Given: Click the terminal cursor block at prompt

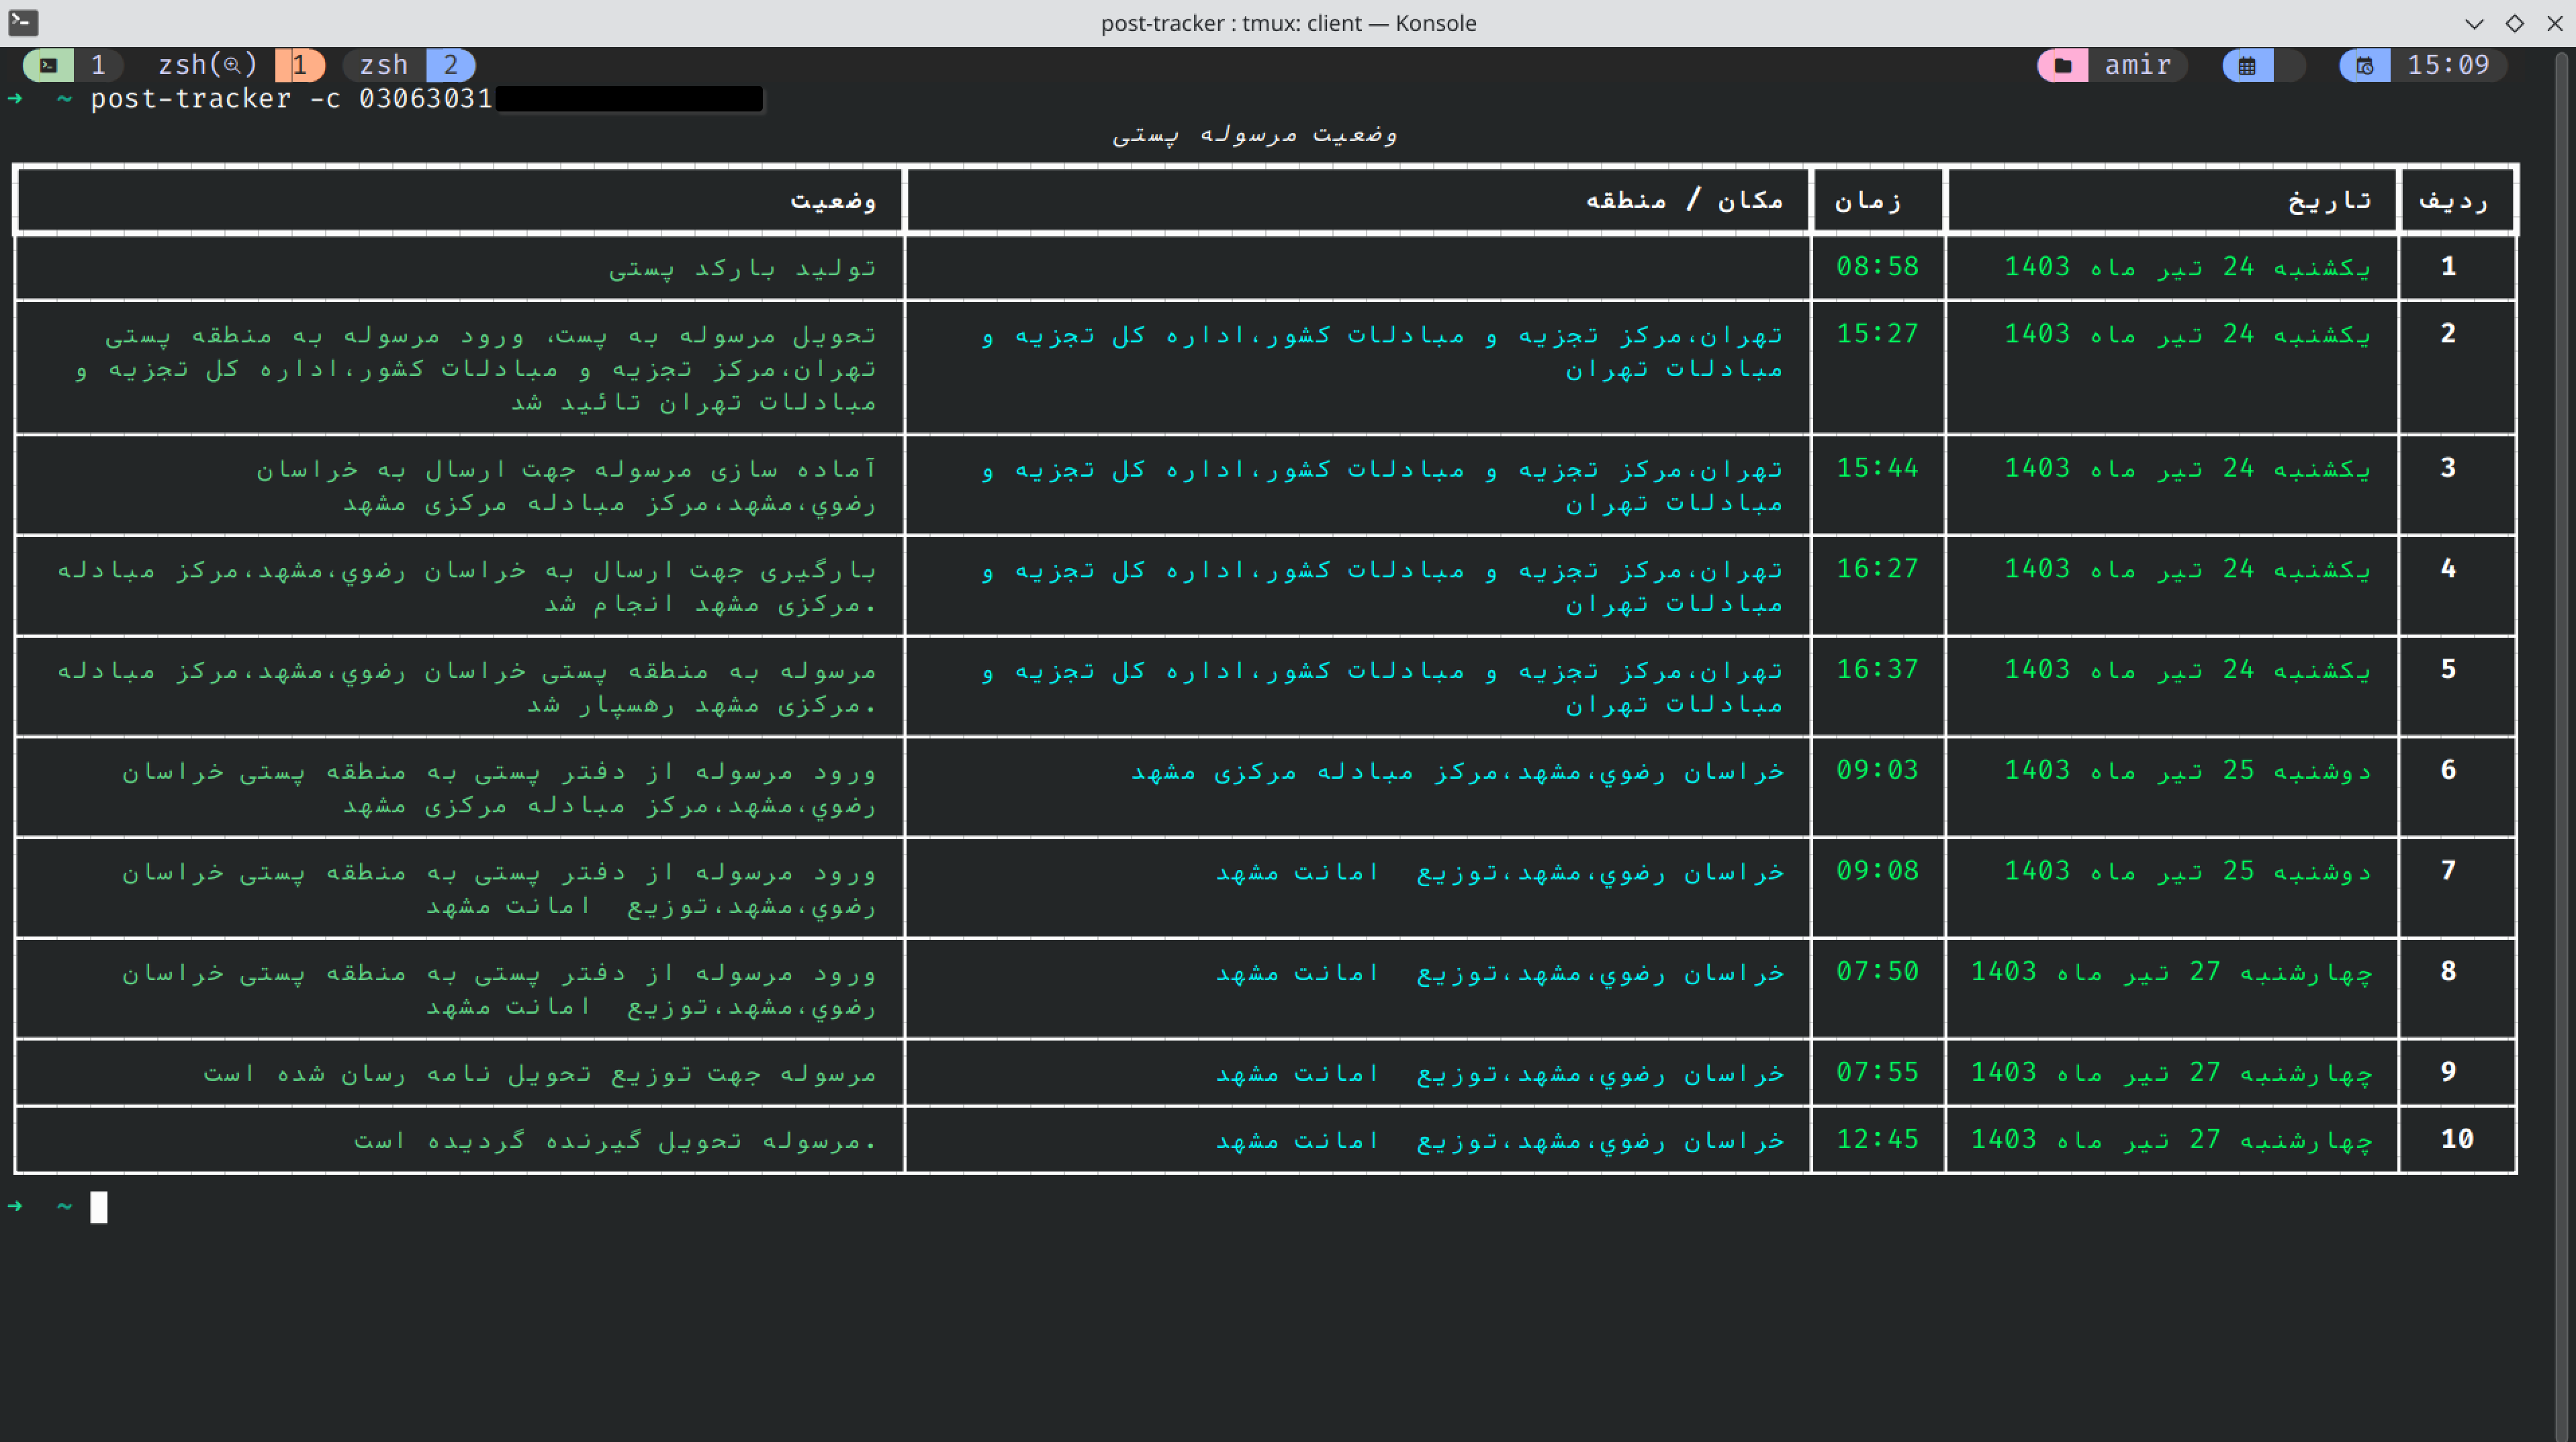Looking at the screenshot, I should click(99, 1207).
